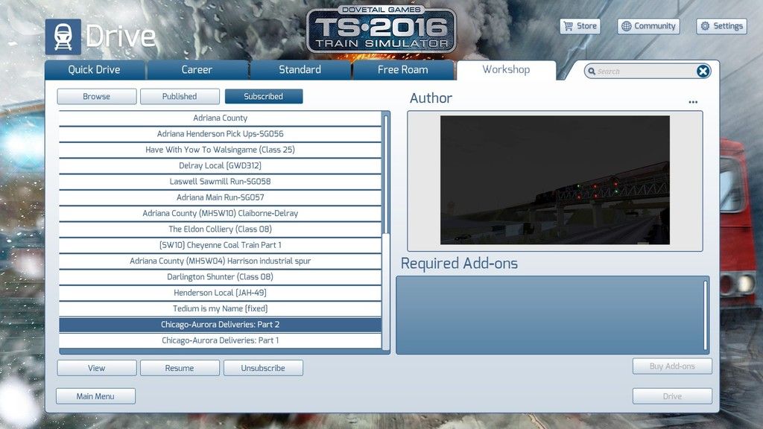Switch to the Quick Drive tab
Screen dimensions: 763x429
[95, 70]
